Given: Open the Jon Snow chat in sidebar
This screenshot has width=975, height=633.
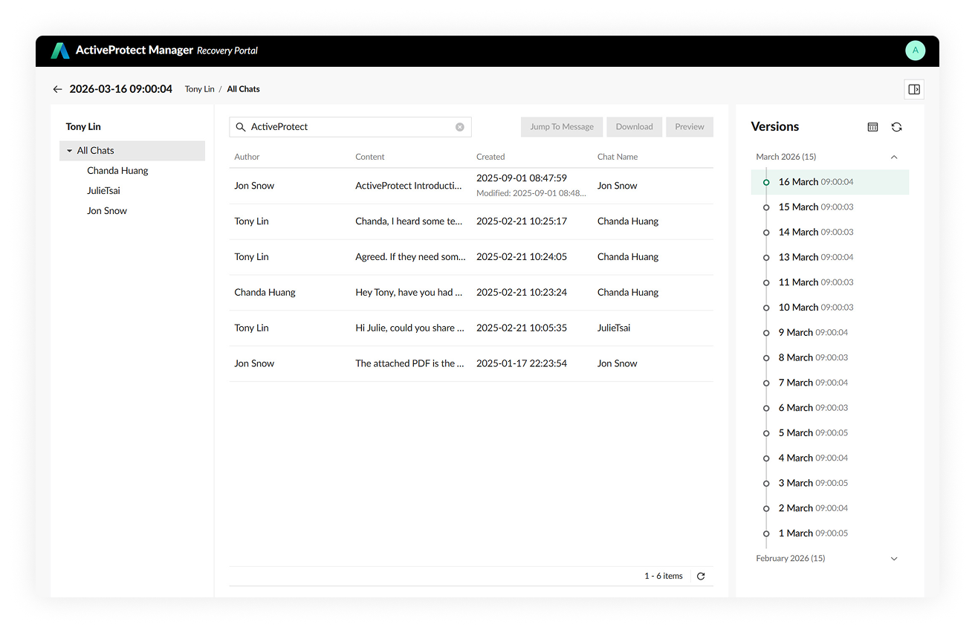Looking at the screenshot, I should (x=106, y=210).
